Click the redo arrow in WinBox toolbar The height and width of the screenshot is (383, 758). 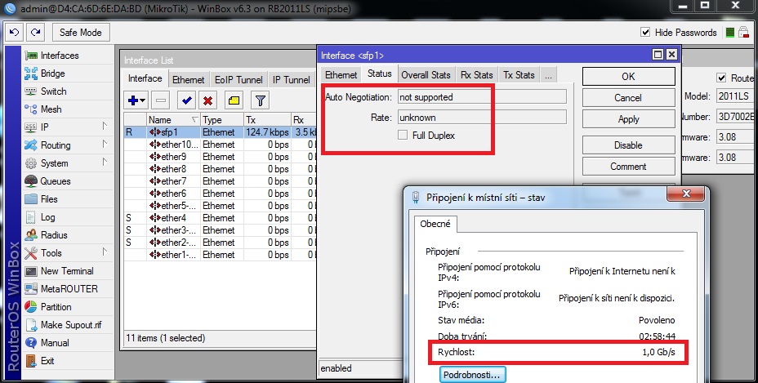pos(35,33)
